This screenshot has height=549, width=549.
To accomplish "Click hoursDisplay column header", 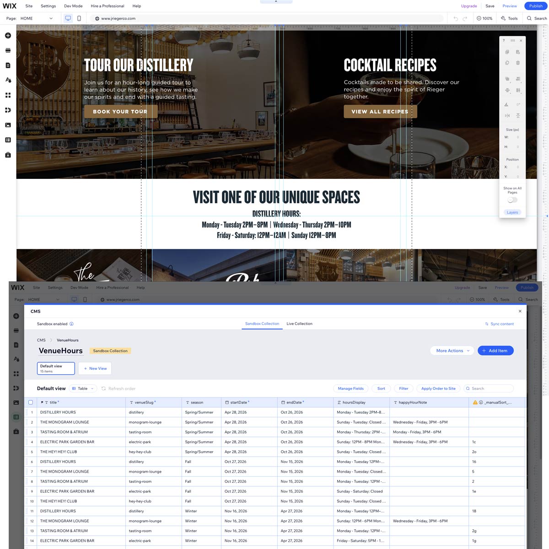I will pos(361,403).
